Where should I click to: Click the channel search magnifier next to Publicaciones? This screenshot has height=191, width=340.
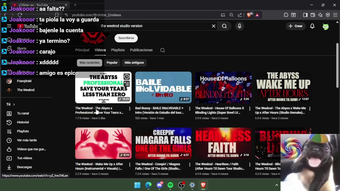(163, 50)
